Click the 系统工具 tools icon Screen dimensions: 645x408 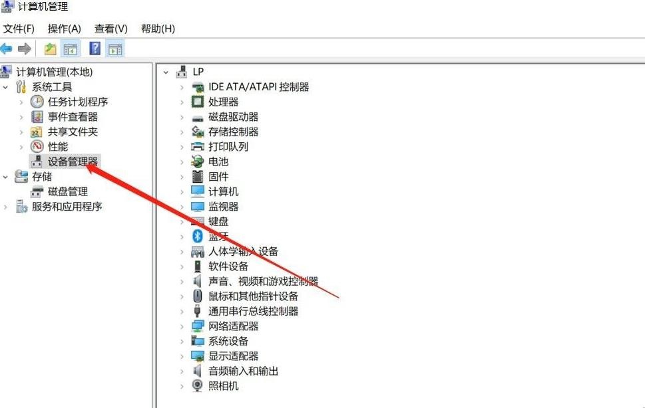[21, 86]
